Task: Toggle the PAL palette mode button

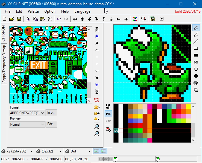Action: pos(108,114)
